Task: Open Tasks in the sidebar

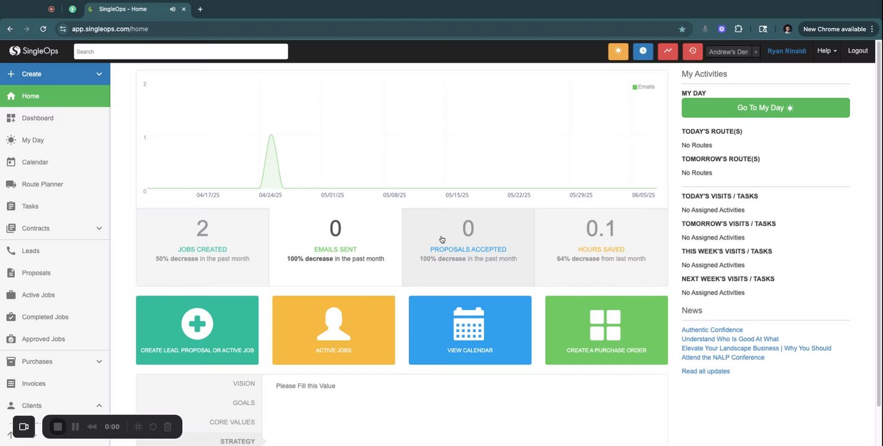Action: (x=55, y=206)
